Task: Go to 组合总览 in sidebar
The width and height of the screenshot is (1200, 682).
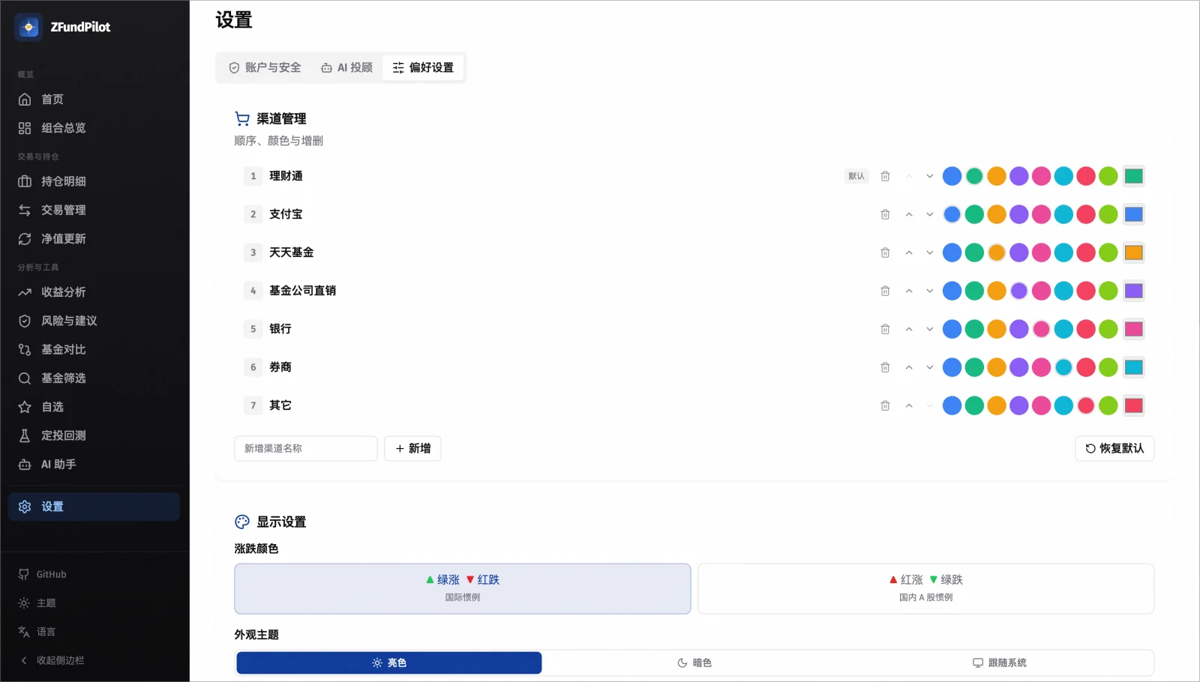Action: 94,128
